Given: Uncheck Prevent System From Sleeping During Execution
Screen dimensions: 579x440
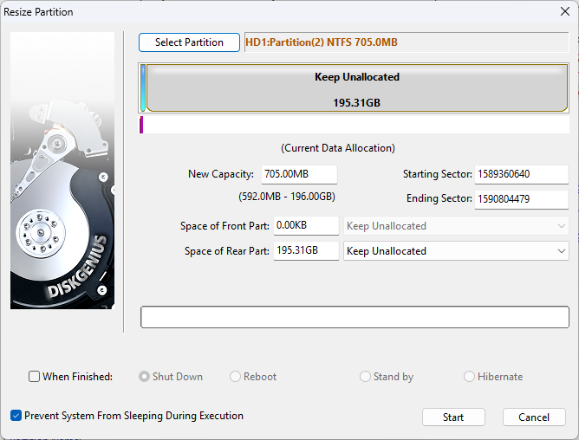Looking at the screenshot, I should (x=16, y=416).
